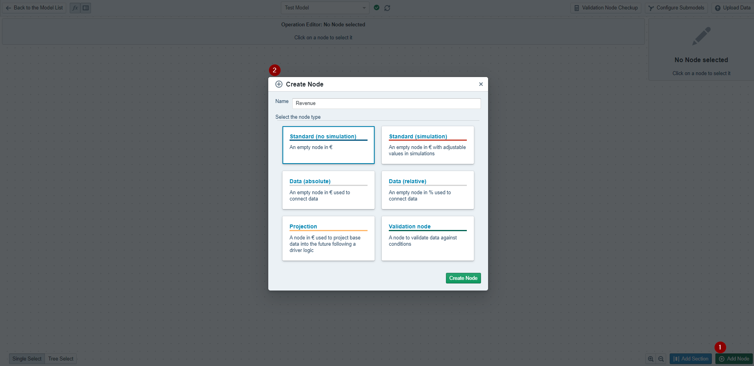Zoom out on the canvas
Image resolution: width=754 pixels, height=366 pixels.
pyautogui.click(x=661, y=359)
